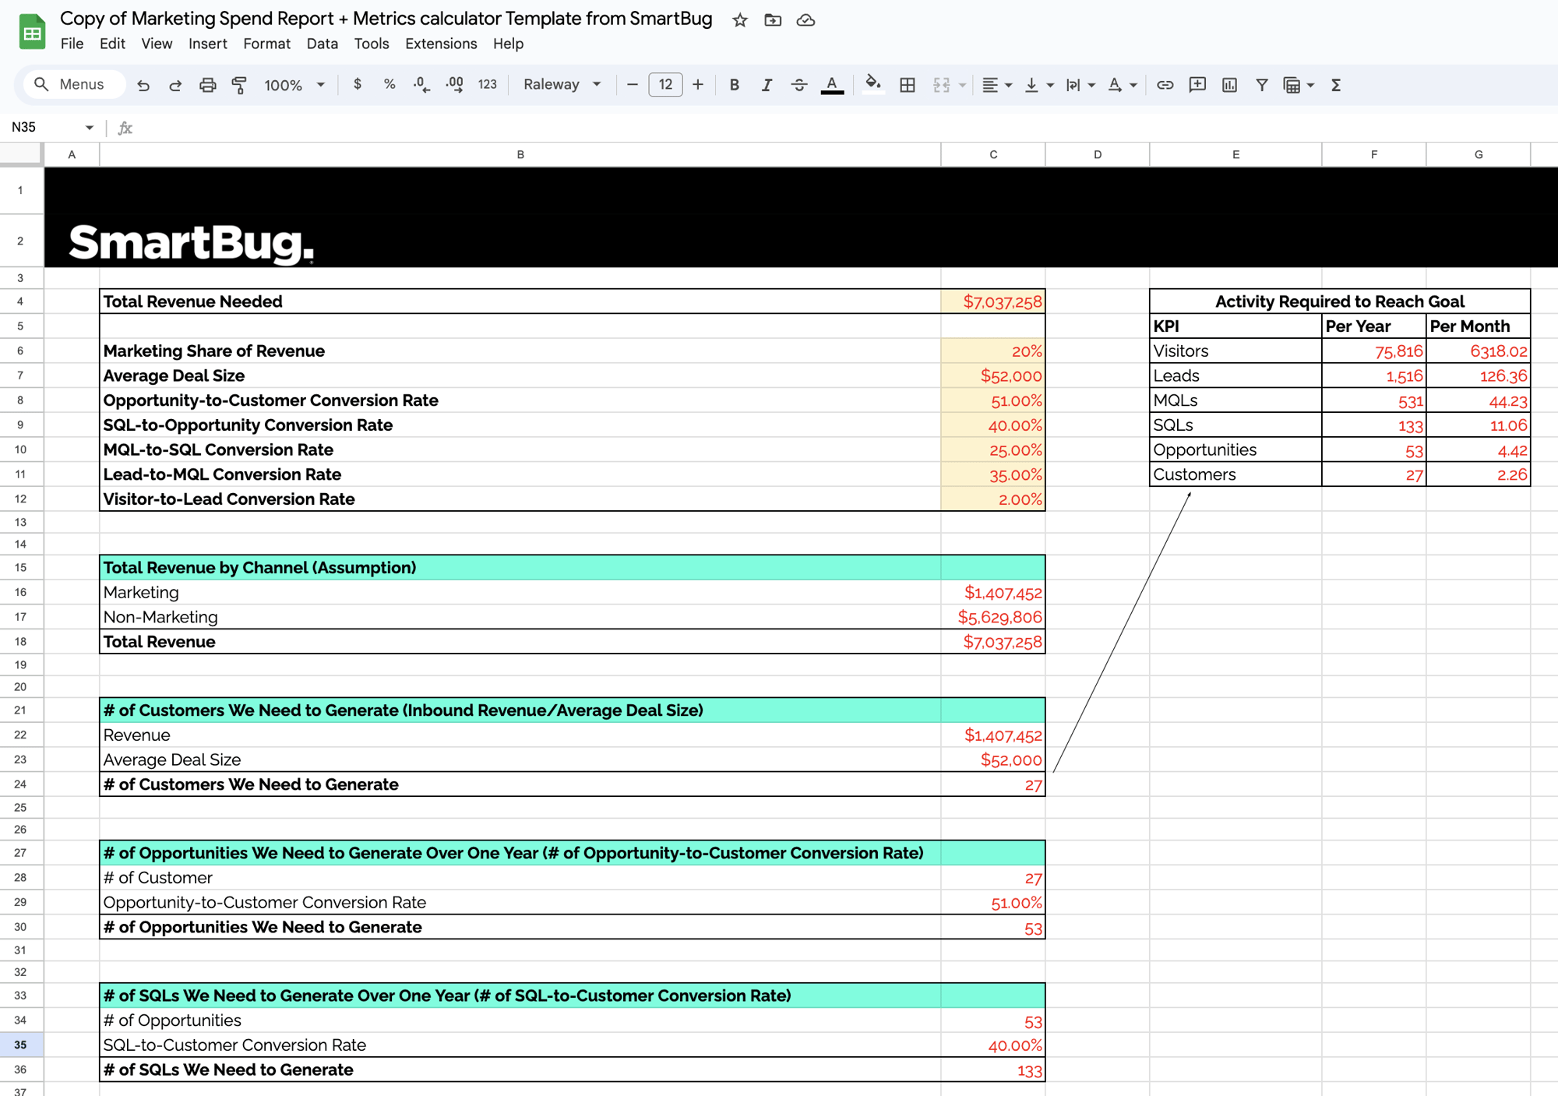The width and height of the screenshot is (1558, 1096).
Task: Create a filter with funnel icon
Action: click(1262, 85)
